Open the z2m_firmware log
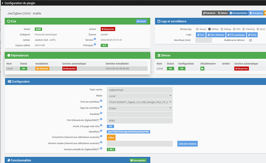This screenshot has width=266, height=163. point(216,35)
